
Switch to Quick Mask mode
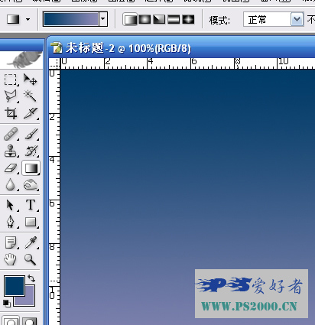30,320
